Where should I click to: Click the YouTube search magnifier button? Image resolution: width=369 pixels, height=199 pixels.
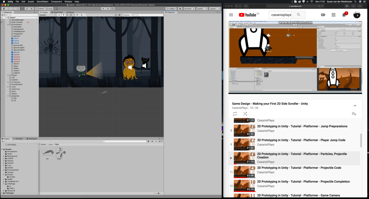[x=299, y=15]
